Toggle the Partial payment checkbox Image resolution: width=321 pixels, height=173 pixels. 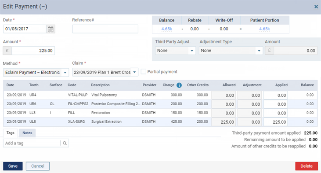pos(144,72)
